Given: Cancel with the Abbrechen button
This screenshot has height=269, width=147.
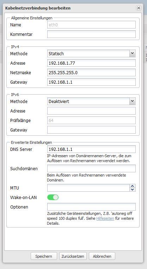Looking at the screenshot, I should click(x=102, y=256).
